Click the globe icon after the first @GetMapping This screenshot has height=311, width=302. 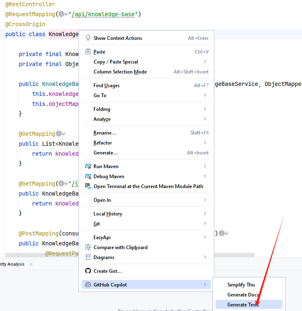pos(59,134)
